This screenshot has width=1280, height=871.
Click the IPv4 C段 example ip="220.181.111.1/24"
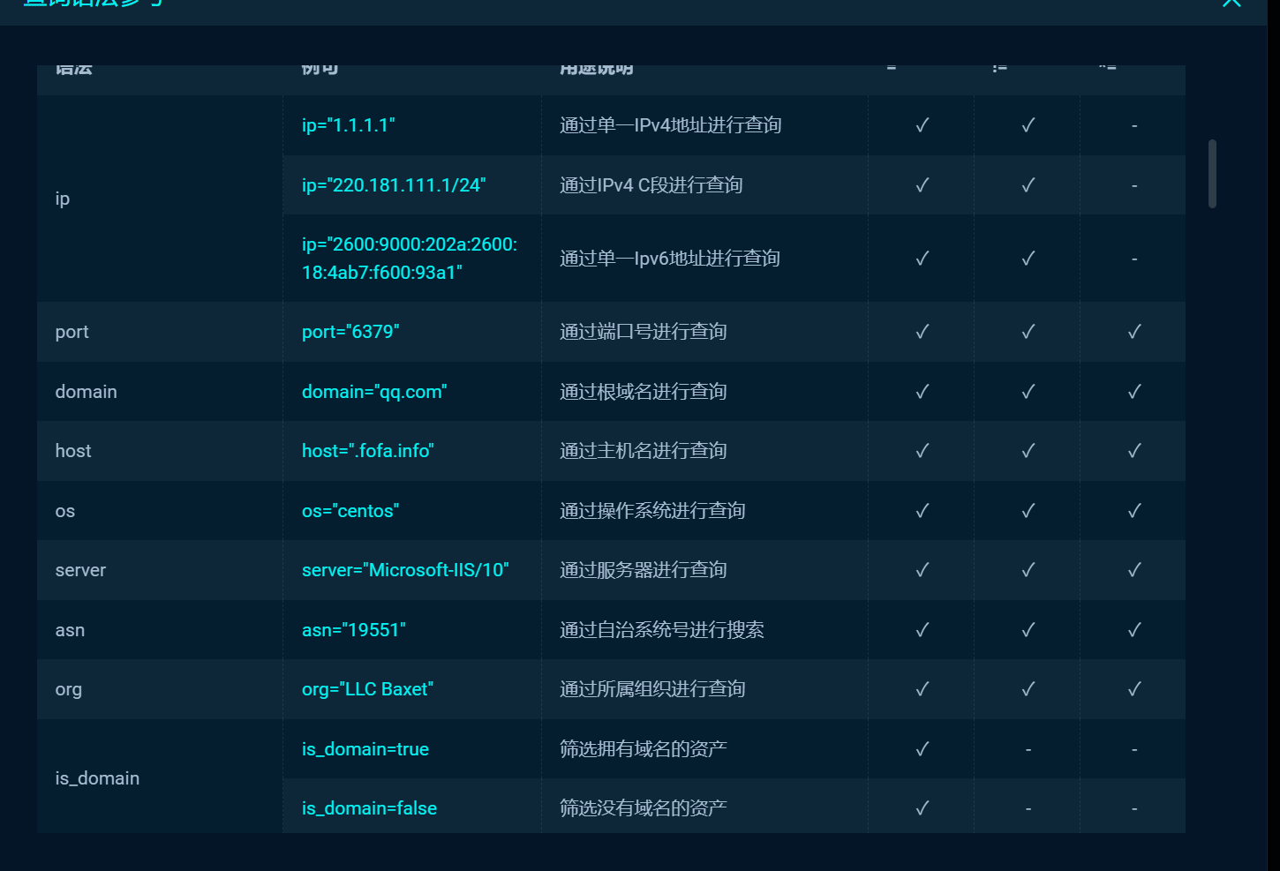point(393,185)
